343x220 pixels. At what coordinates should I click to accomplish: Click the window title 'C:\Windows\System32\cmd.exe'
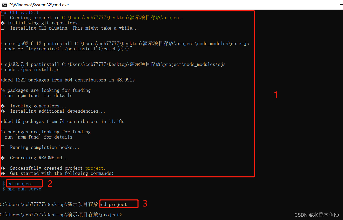pos(39,5)
